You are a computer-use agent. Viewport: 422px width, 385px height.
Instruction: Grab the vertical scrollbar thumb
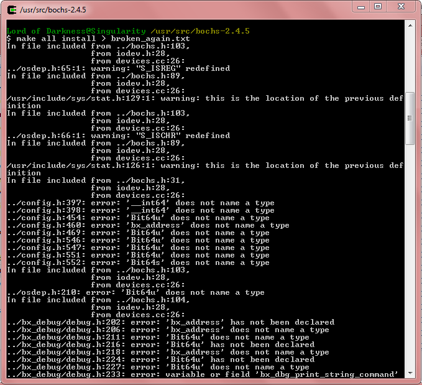point(410,119)
